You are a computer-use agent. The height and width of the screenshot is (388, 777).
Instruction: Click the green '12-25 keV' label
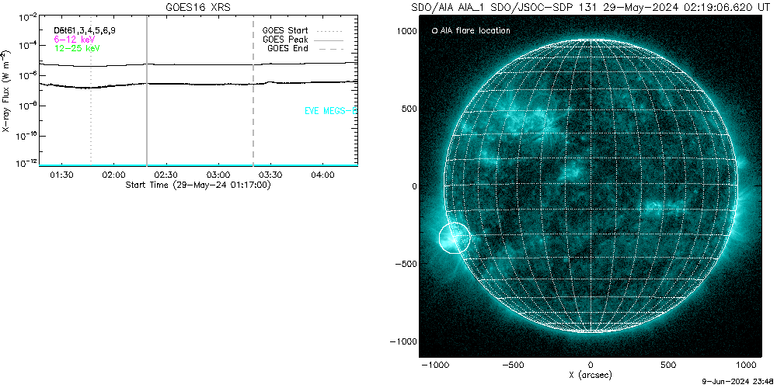coord(77,48)
